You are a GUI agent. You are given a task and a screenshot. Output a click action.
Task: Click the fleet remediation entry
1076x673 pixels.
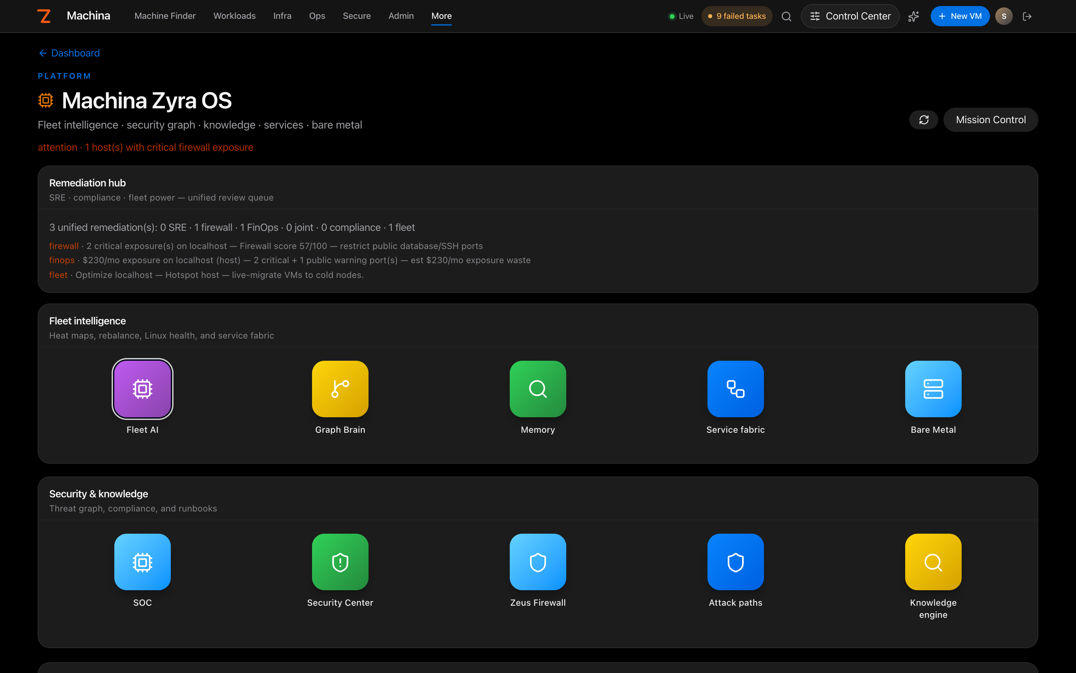206,275
